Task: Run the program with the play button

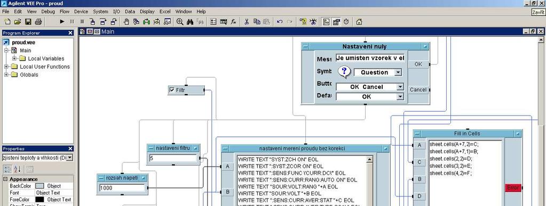Action: (62, 22)
